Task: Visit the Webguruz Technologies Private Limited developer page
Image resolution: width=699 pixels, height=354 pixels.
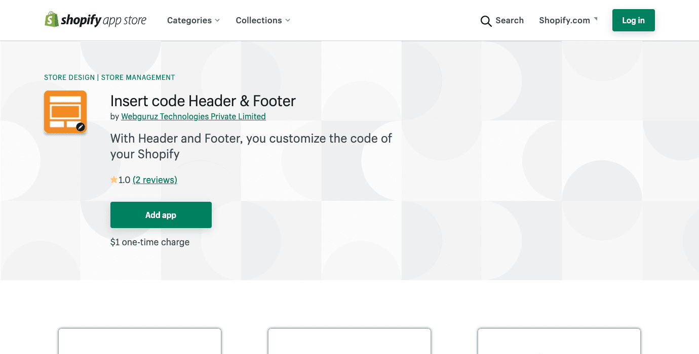Action: (x=193, y=116)
